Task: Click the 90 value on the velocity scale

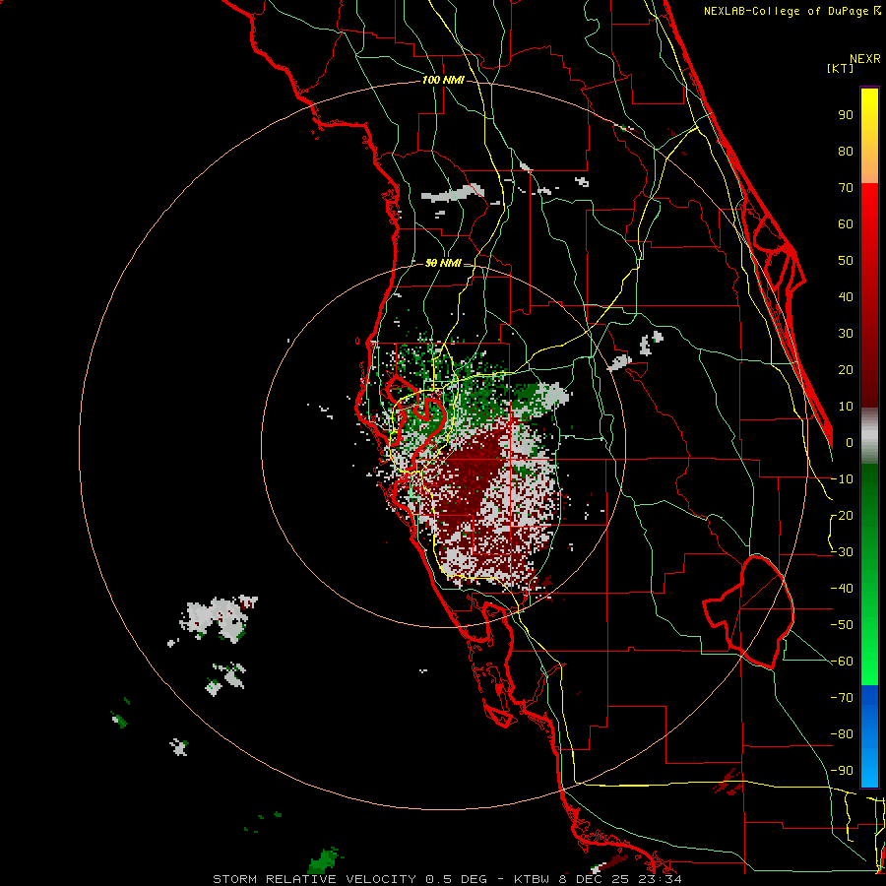Action: point(846,115)
